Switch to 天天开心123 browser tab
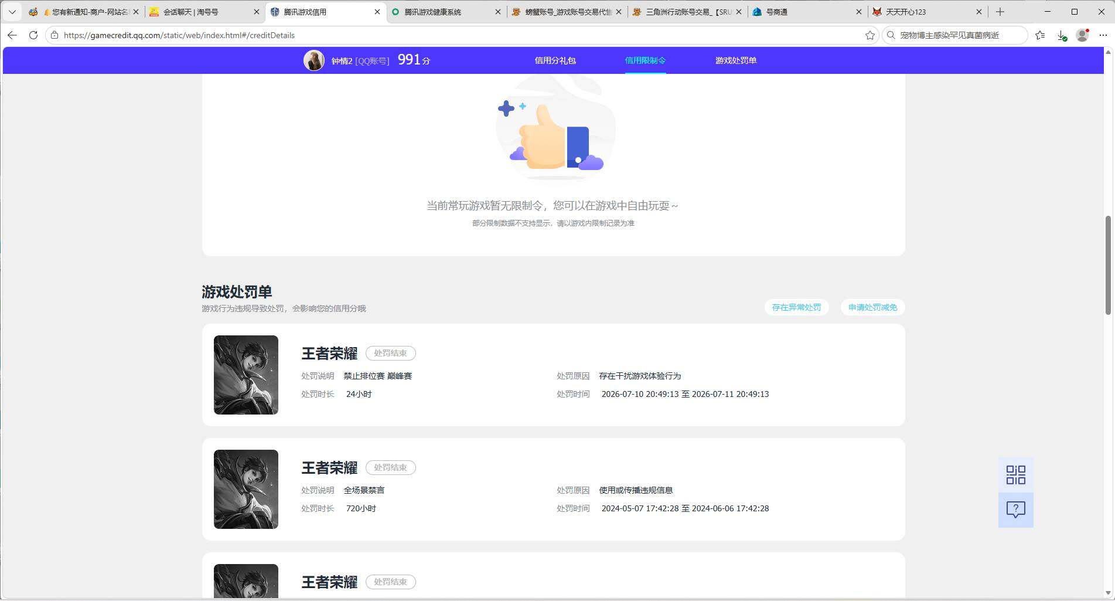1115x601 pixels. [x=928, y=12]
